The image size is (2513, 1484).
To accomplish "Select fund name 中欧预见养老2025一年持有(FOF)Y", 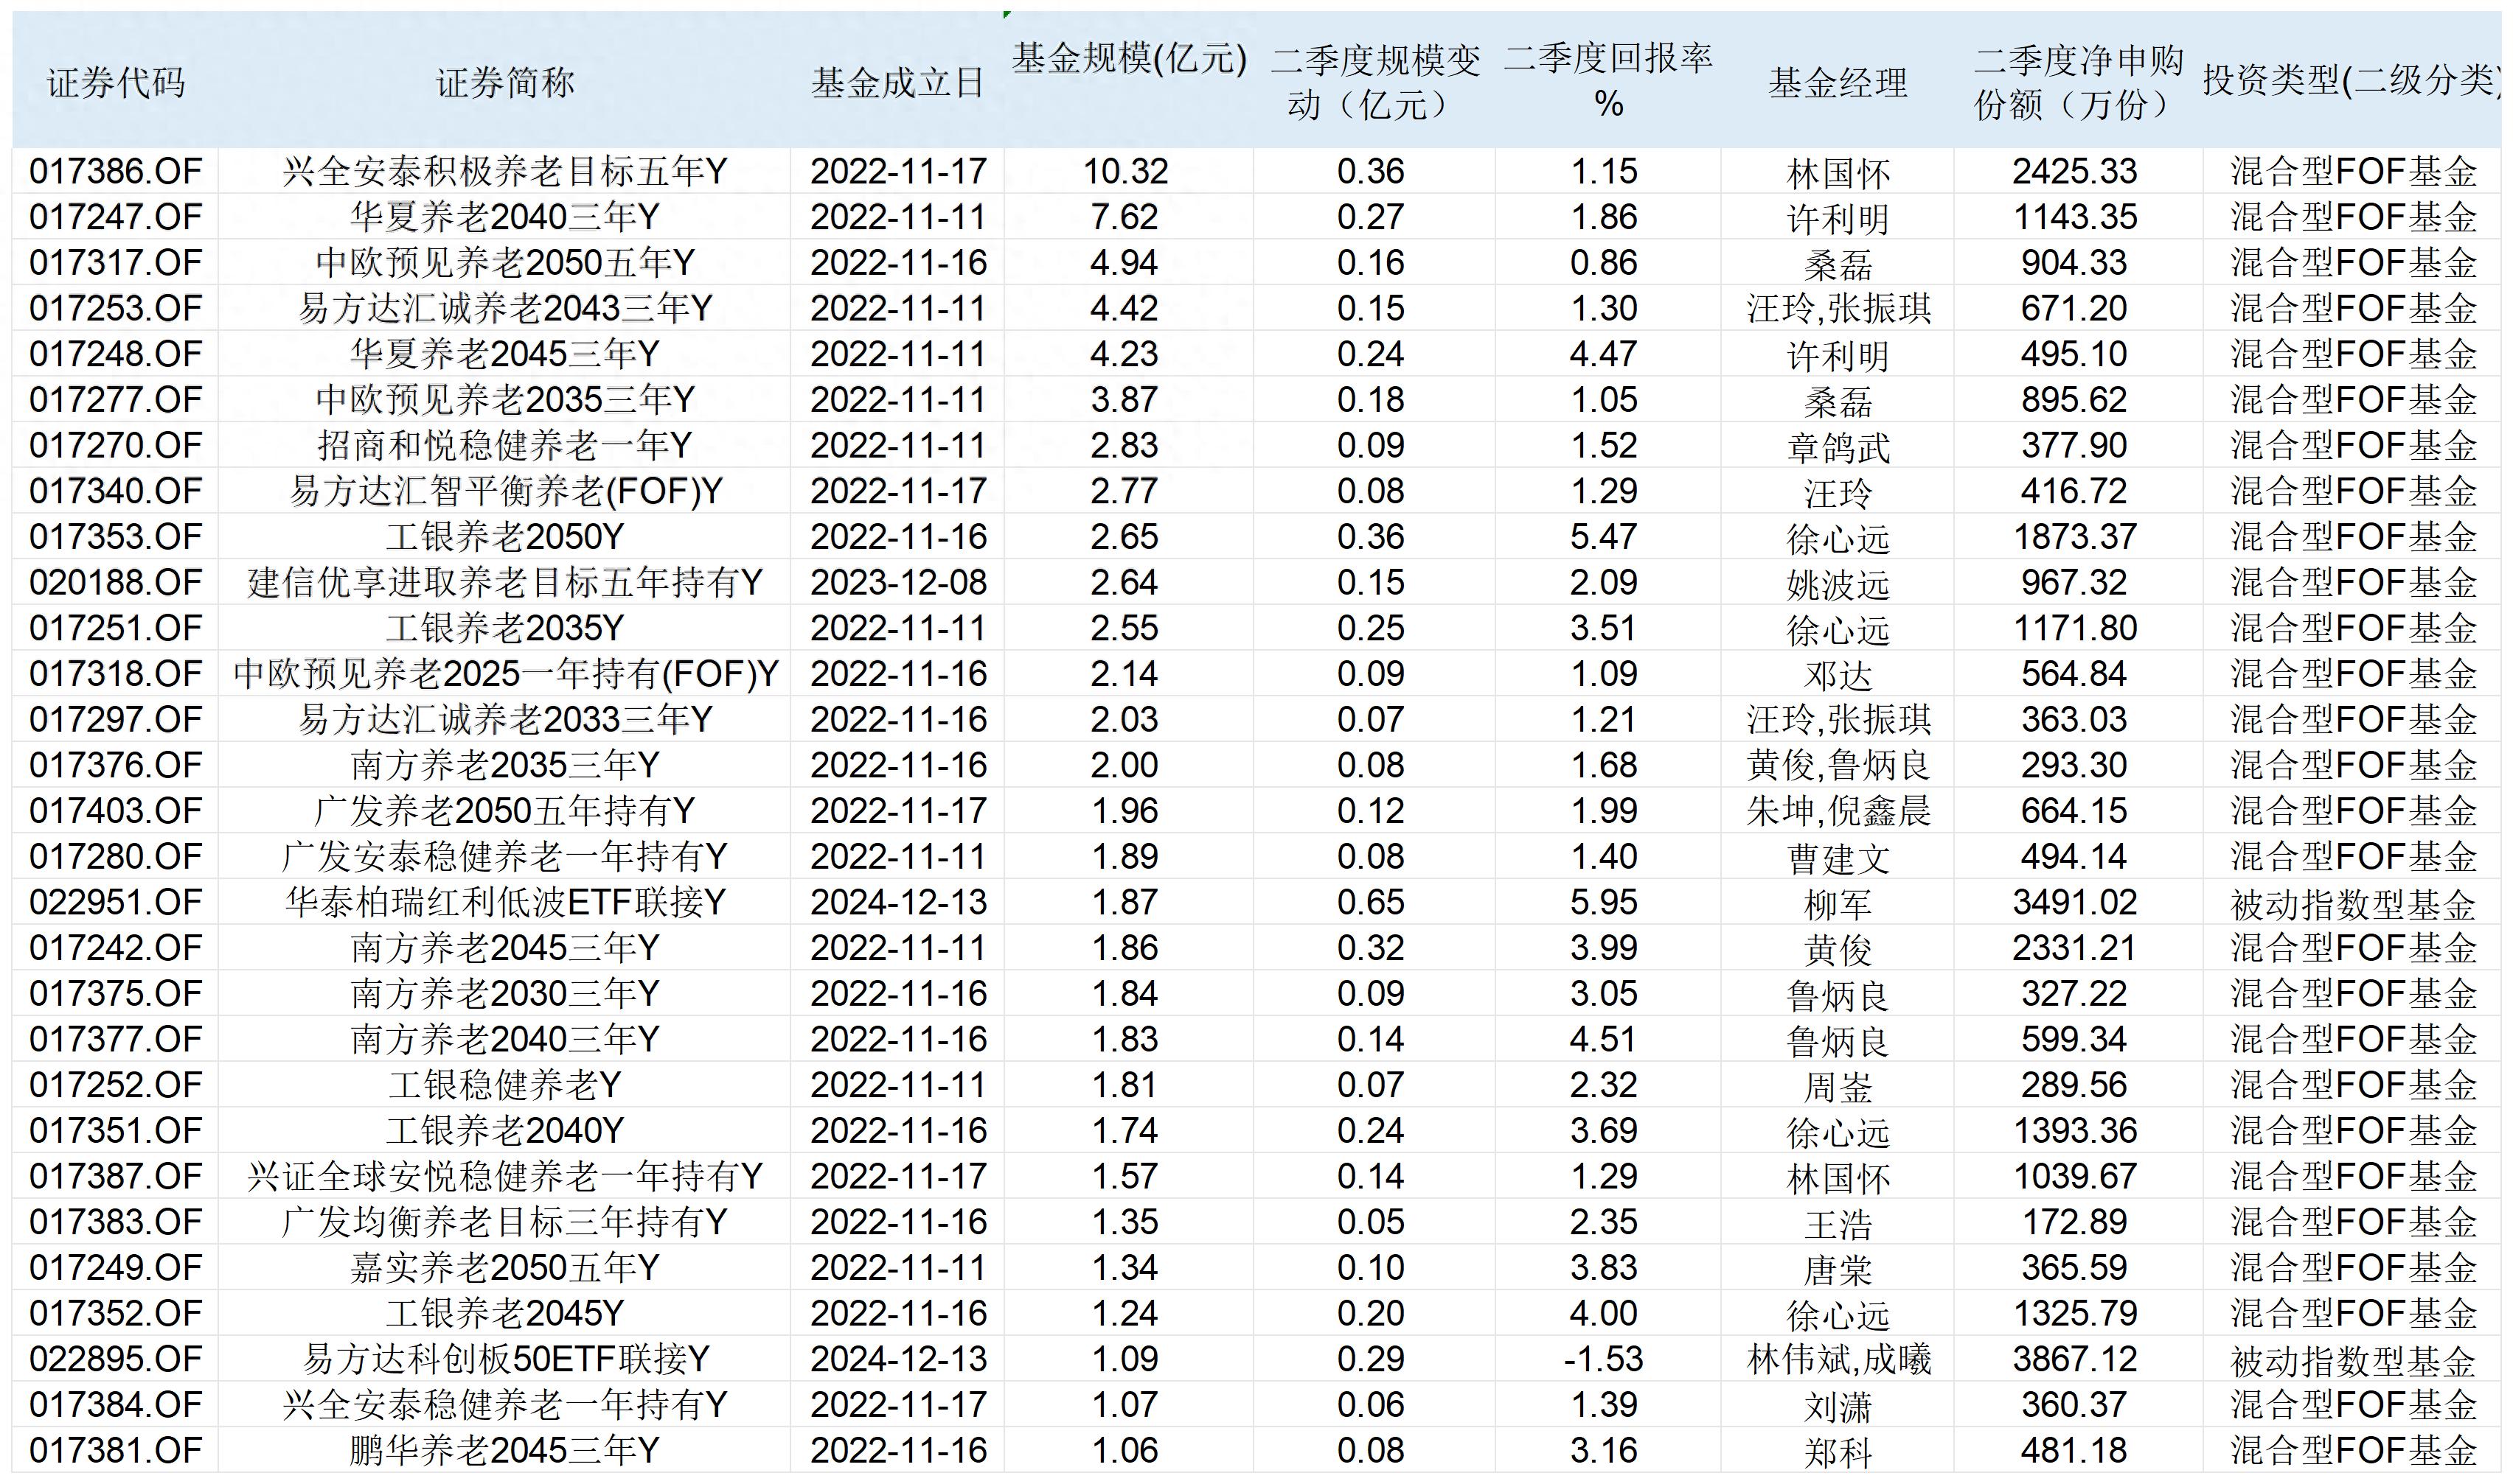I will tap(505, 674).
